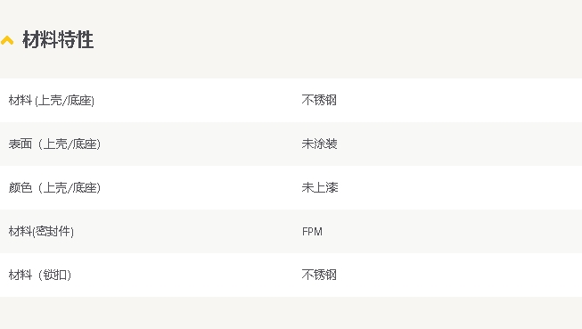This screenshot has height=329, width=582.
Task: Click the 不锈钢 value for 锁扣
Action: 319,276
